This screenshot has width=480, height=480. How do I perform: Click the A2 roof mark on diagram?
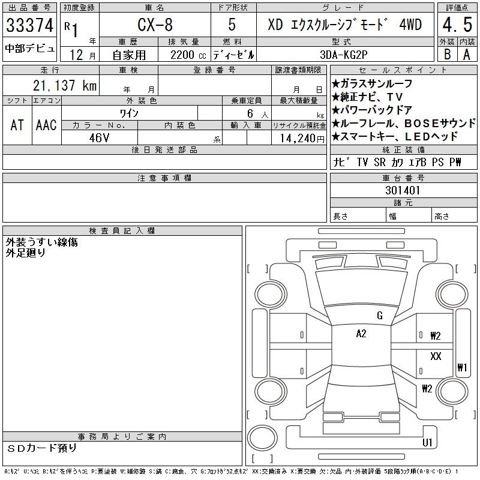point(361,334)
